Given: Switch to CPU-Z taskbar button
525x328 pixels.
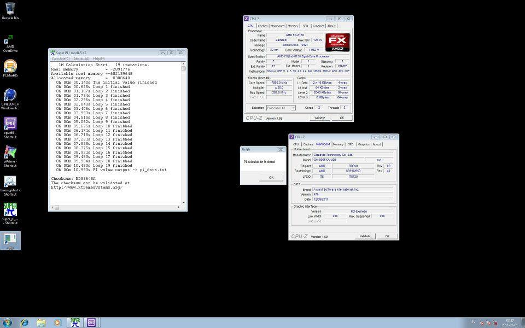Looking at the screenshot, I should pyautogui.click(x=91, y=323).
